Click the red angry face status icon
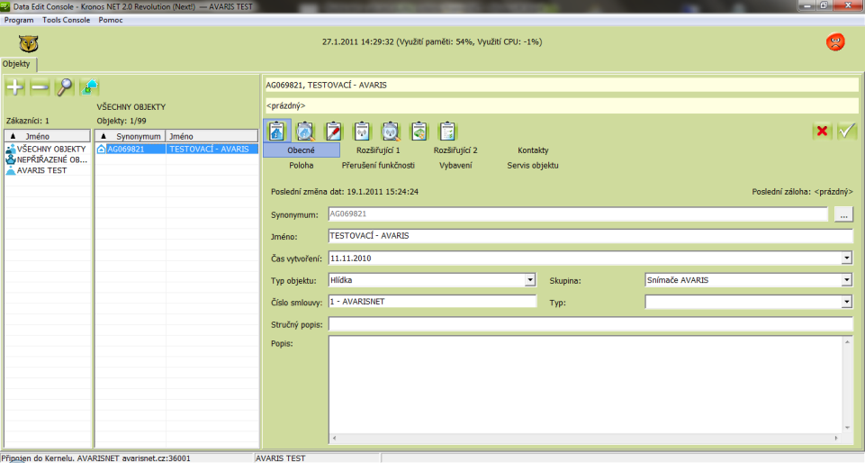865x463 pixels. pyautogui.click(x=835, y=42)
